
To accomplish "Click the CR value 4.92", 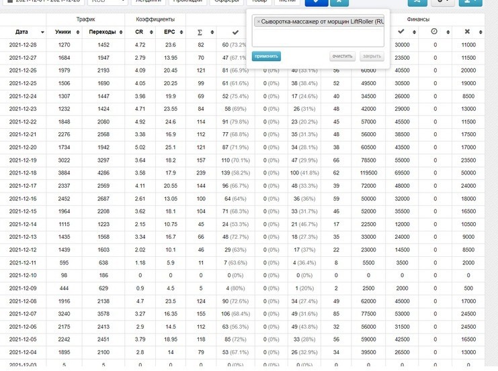I will [x=140, y=121].
